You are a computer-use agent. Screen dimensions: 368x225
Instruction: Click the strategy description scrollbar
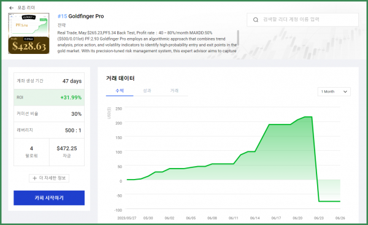[238, 37]
